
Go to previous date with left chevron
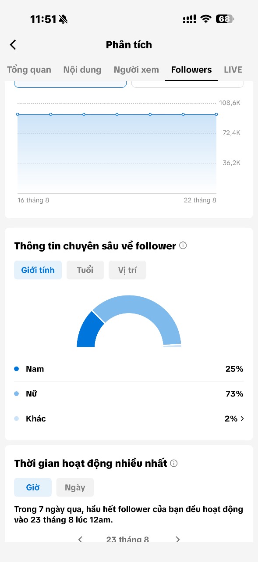pyautogui.click(x=80, y=539)
